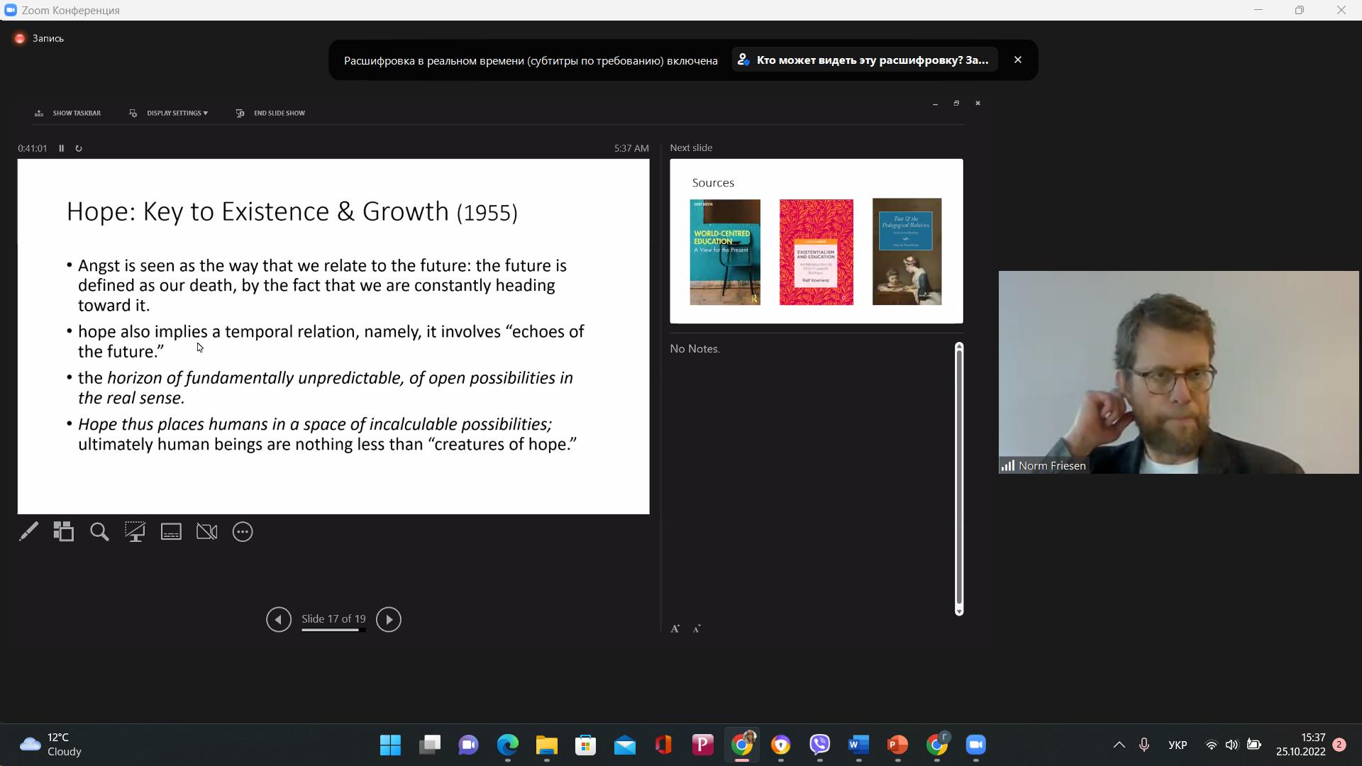Toggle the black out slide show icon
This screenshot has height=766, width=1362.
pyautogui.click(x=135, y=532)
